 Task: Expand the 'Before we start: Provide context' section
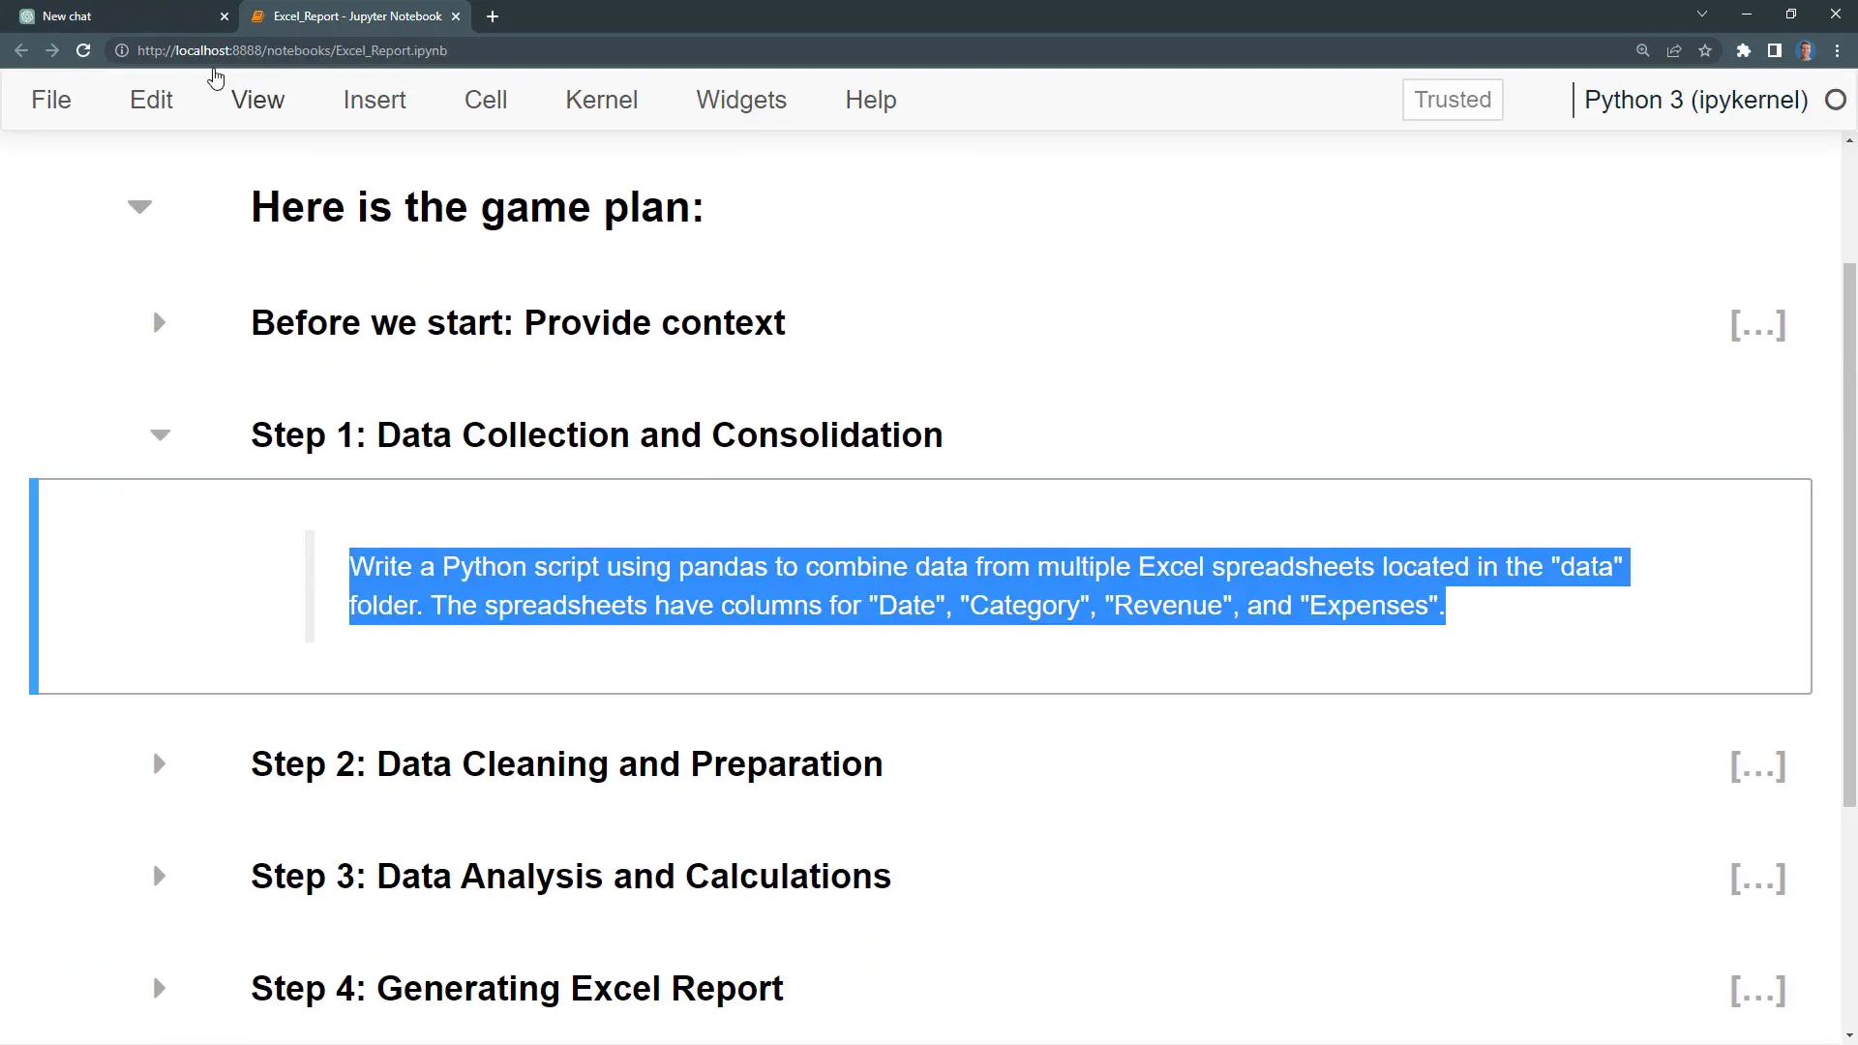(x=158, y=322)
